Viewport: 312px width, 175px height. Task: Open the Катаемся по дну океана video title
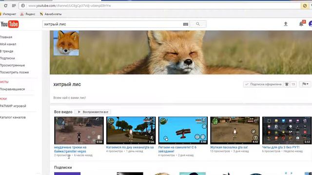(x=130, y=147)
